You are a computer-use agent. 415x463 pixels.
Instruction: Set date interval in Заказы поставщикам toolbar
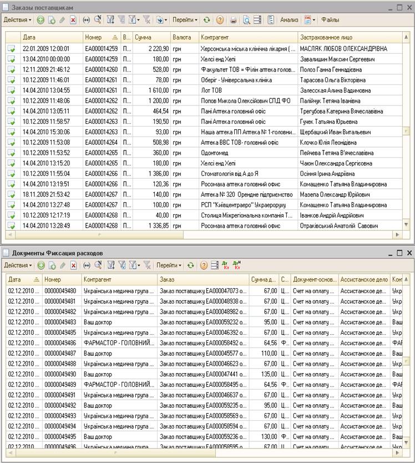point(86,20)
